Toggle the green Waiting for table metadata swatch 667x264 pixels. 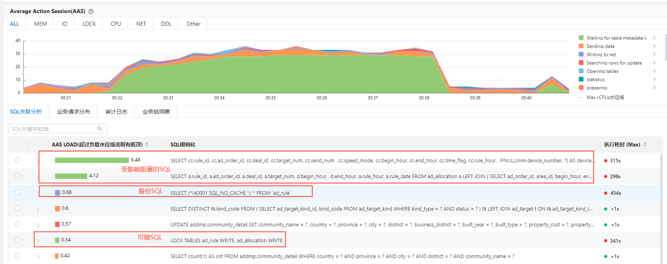coord(581,38)
